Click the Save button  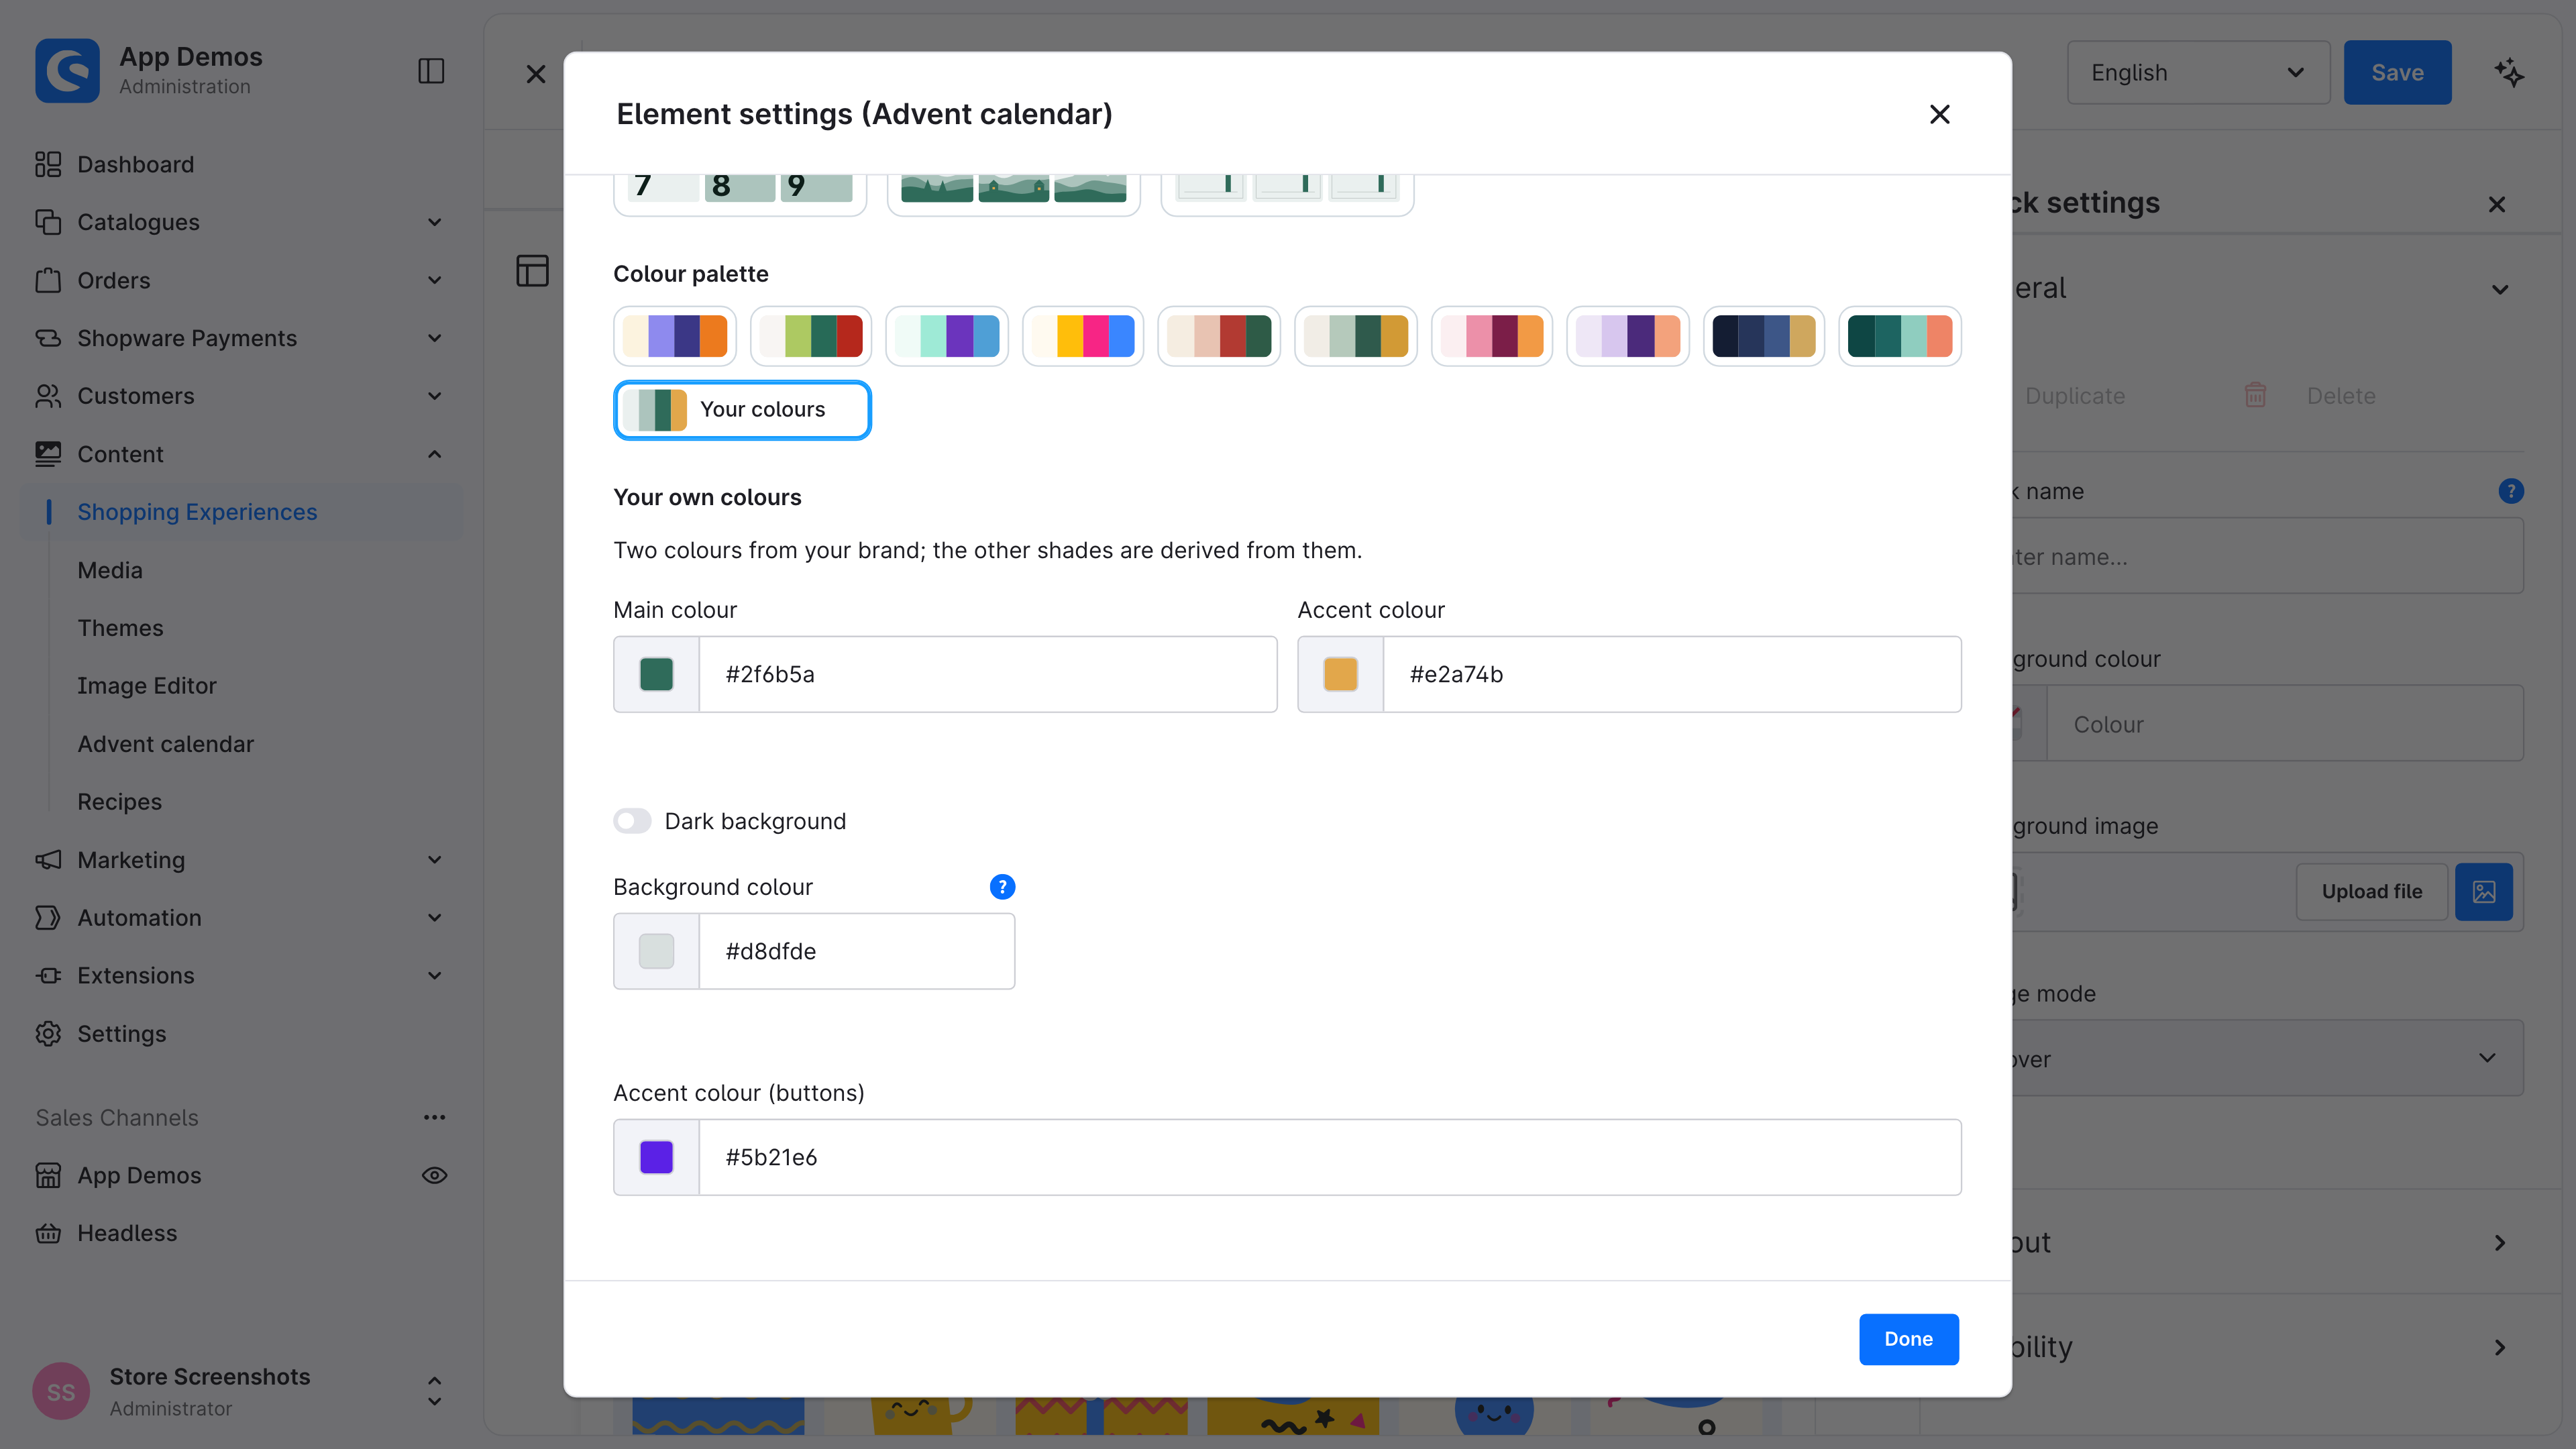[x=2397, y=72]
